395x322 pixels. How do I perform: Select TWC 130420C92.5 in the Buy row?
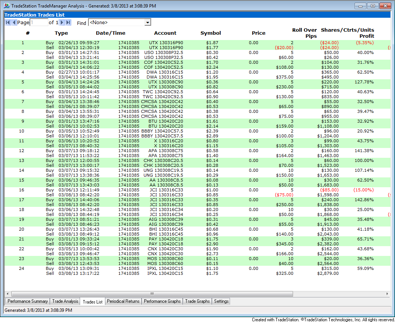(163, 92)
